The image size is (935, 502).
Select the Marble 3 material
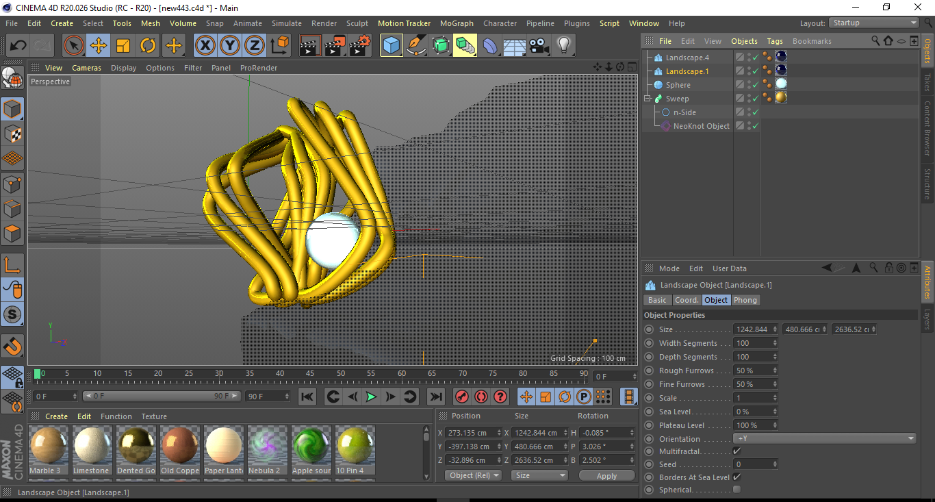tap(49, 449)
